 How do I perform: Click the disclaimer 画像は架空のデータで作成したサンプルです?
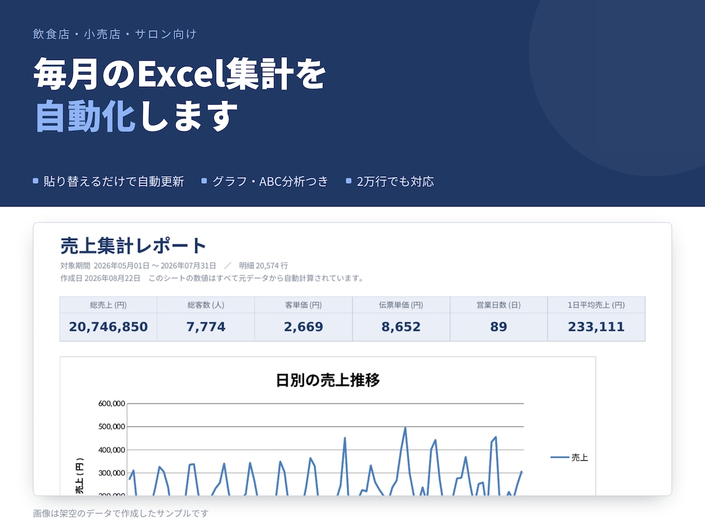tap(121, 513)
